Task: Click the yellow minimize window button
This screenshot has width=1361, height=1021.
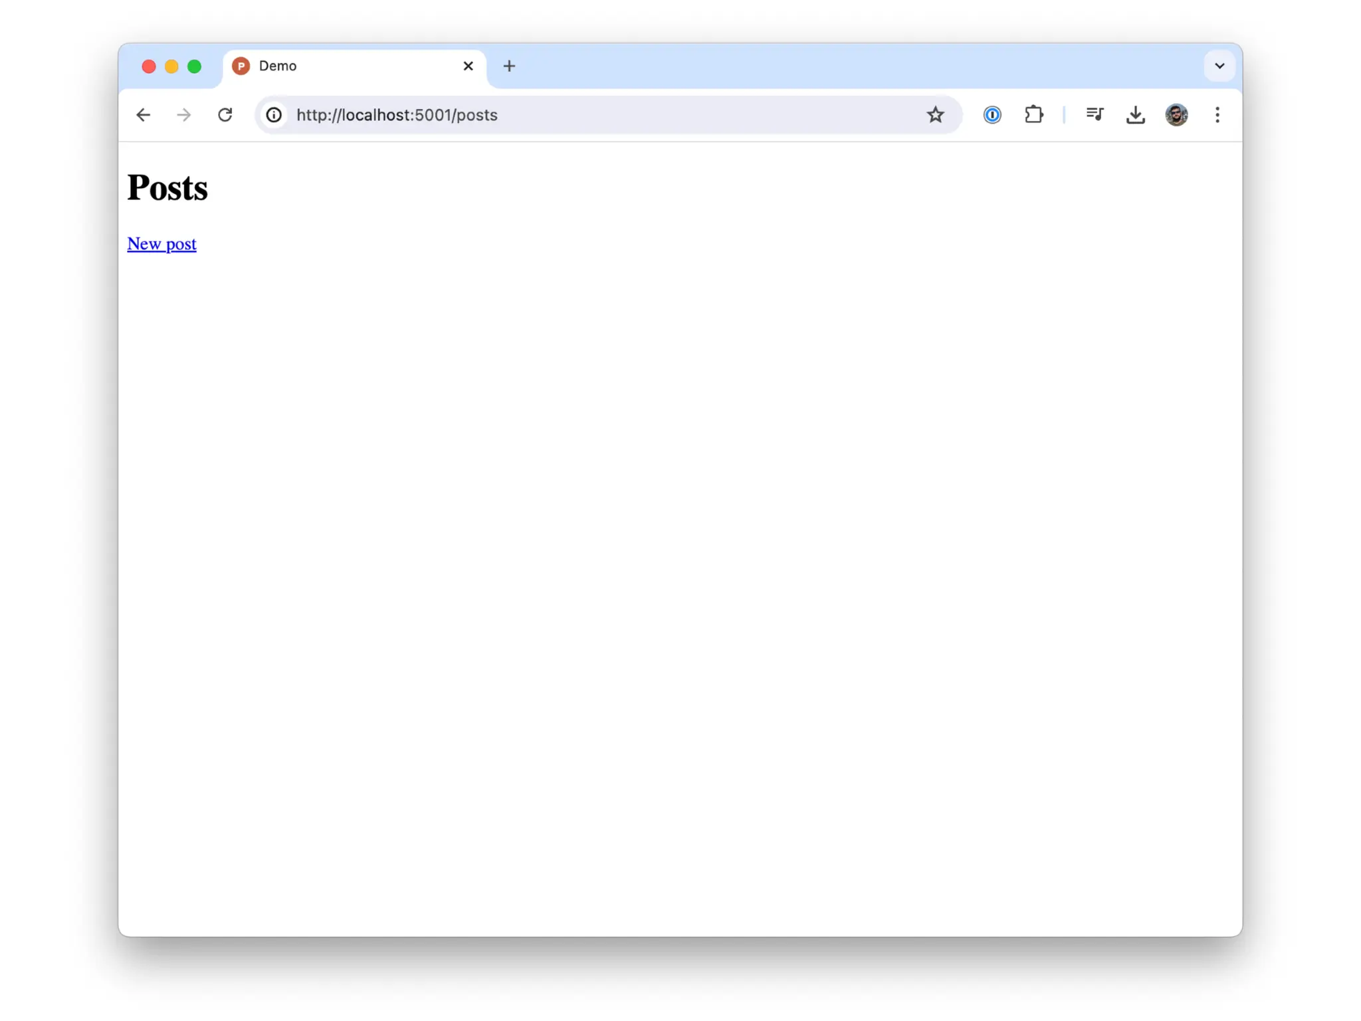Action: pos(171,66)
